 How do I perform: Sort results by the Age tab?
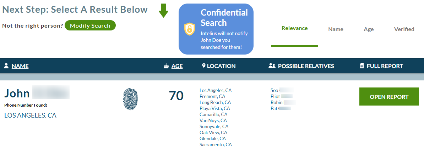click(369, 29)
